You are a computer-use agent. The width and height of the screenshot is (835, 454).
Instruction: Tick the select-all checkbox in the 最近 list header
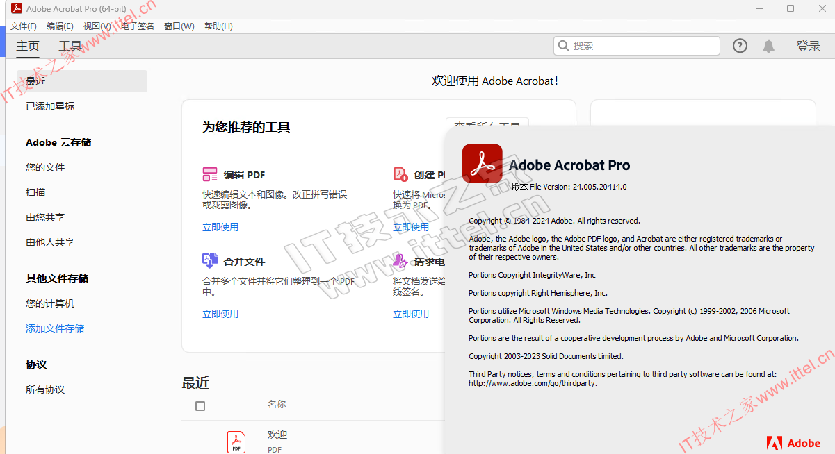(200, 406)
